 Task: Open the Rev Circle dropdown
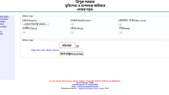[x=120, y=24]
